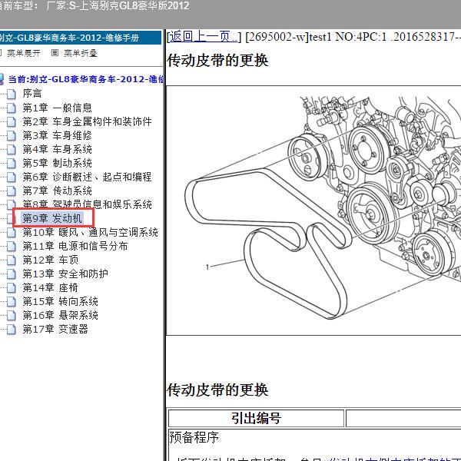461x461 pixels.
Task: Open 第16章 悬架系统
Action: point(60,315)
